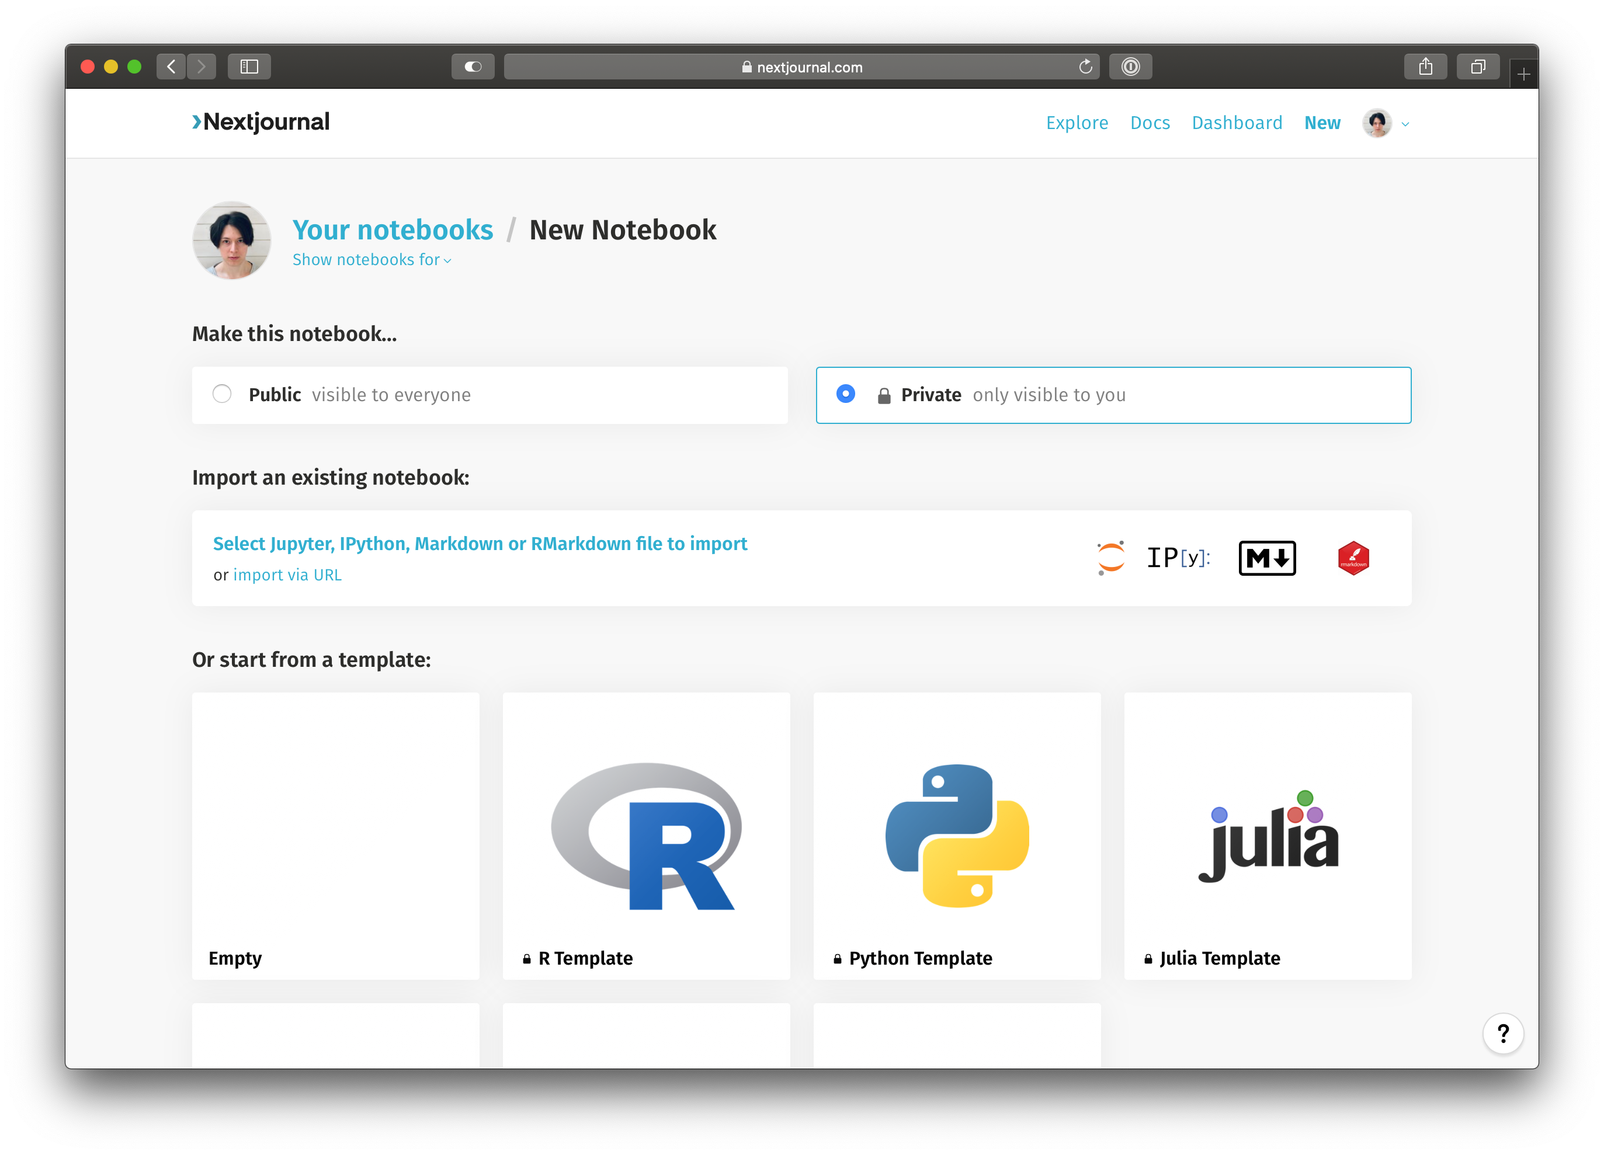The image size is (1604, 1155).
Task: Expand Show notebooks for dropdown
Action: coord(372,260)
